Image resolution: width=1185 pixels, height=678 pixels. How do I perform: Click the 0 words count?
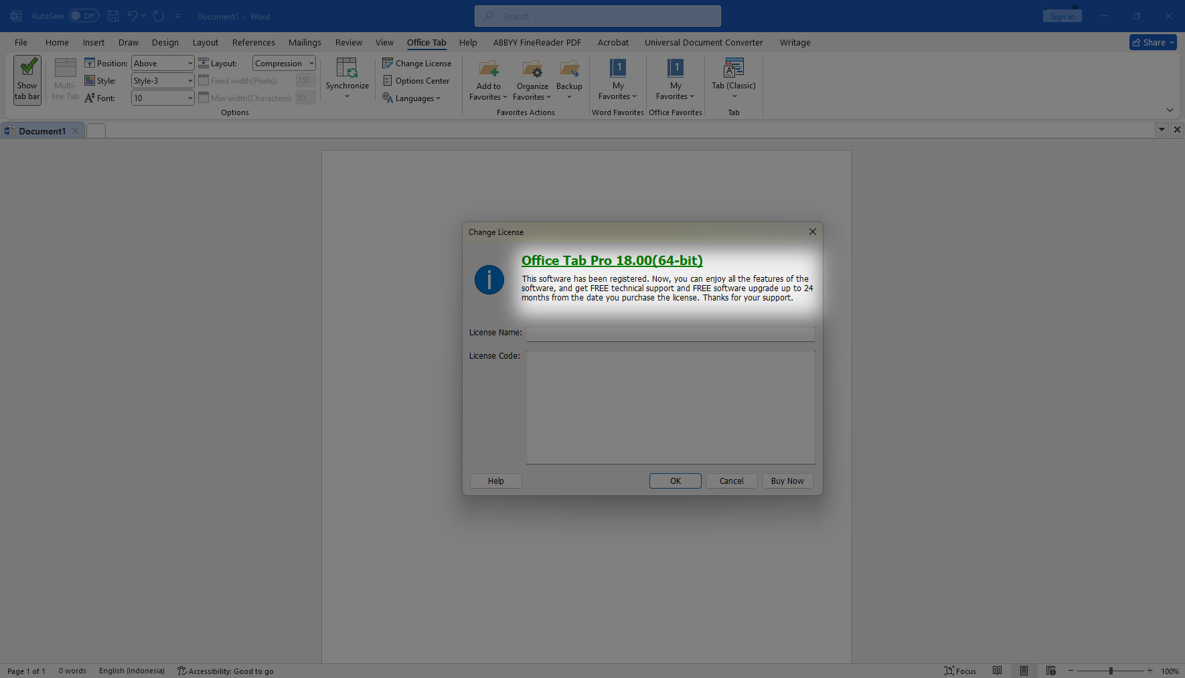72,671
